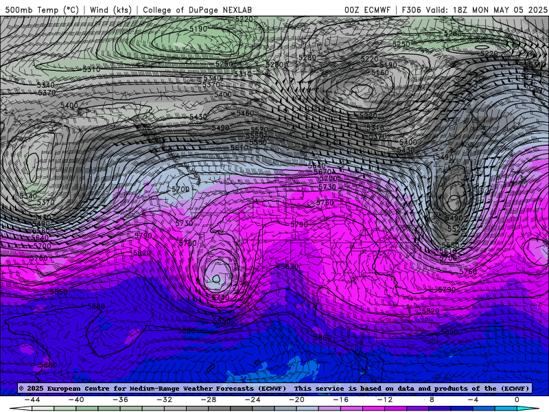Click the ECMWF copyright notice banner
The image size is (549, 412).
tap(274, 388)
